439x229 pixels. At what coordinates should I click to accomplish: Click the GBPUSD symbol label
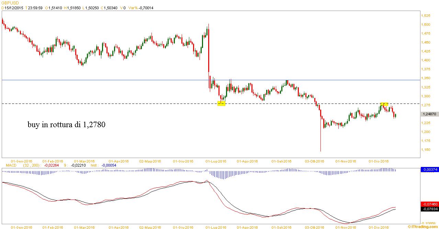point(9,3)
